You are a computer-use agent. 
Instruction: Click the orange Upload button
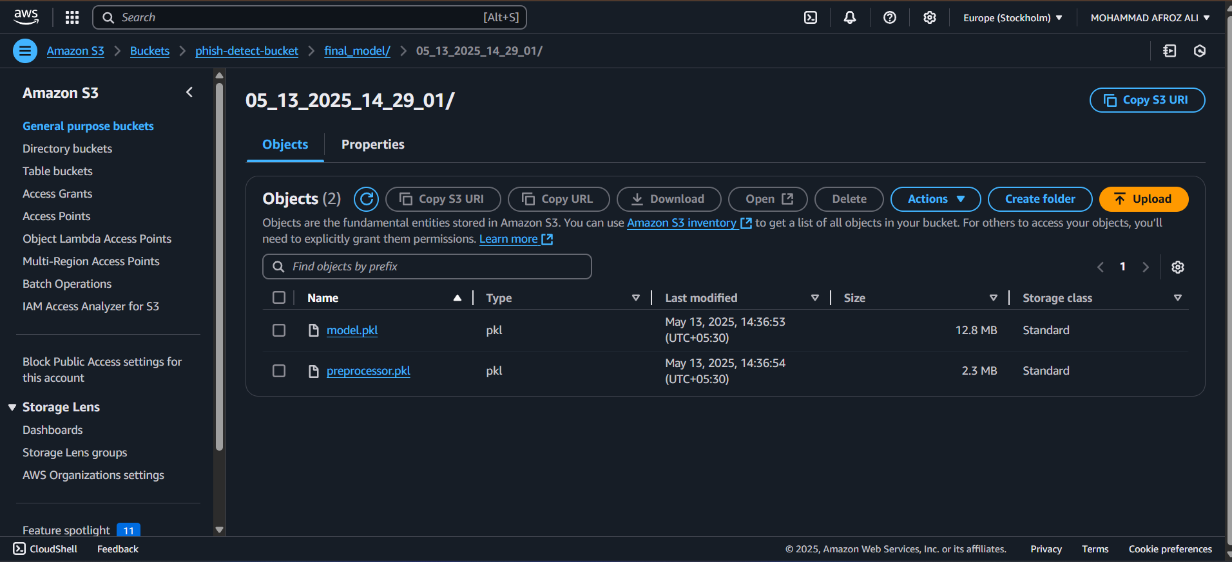(x=1143, y=199)
